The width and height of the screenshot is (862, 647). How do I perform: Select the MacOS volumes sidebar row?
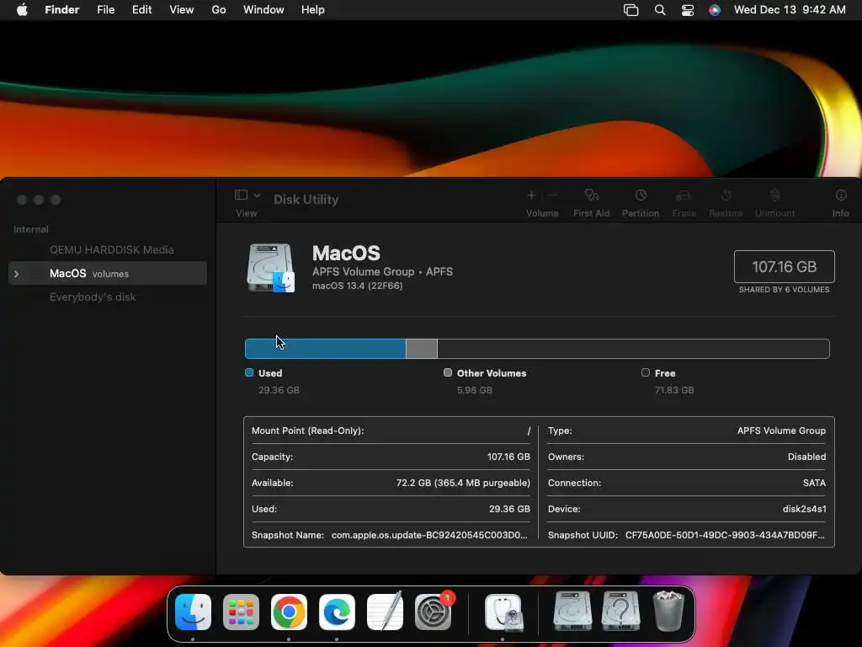(108, 274)
